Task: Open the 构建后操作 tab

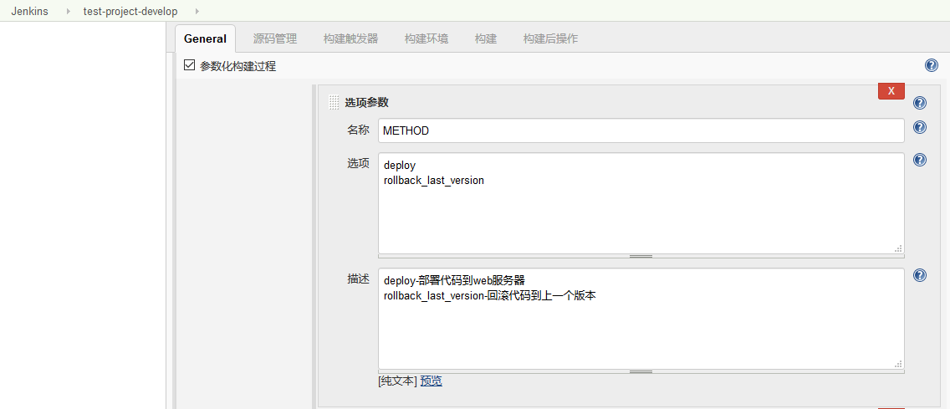Action: click(x=550, y=38)
